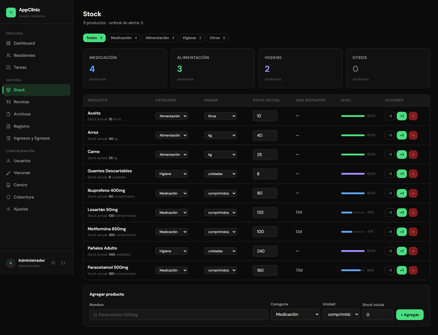Screen dimensions: 438x335
Task: Click the + Agregar button
Action: point(410,315)
